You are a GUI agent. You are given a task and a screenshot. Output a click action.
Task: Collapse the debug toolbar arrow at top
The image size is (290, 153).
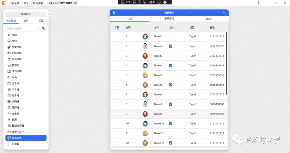(x=170, y=2)
